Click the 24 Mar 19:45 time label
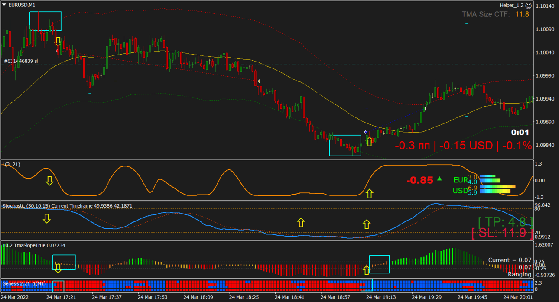This screenshot has width=559, height=302. pyautogui.click(x=472, y=297)
